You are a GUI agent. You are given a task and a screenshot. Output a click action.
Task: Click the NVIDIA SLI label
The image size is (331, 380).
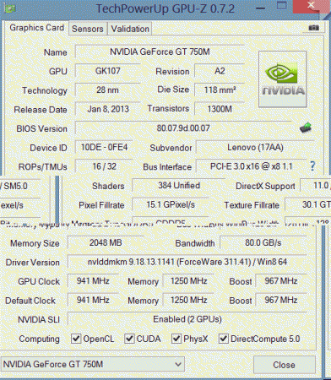pos(39,320)
